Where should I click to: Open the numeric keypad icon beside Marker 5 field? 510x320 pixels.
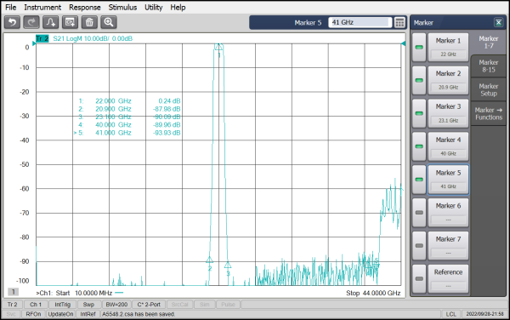pos(399,22)
